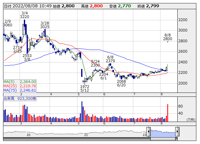This screenshot has height=144, width=200.
Task: Click the right range slider handle arrow
Action: (177, 131)
